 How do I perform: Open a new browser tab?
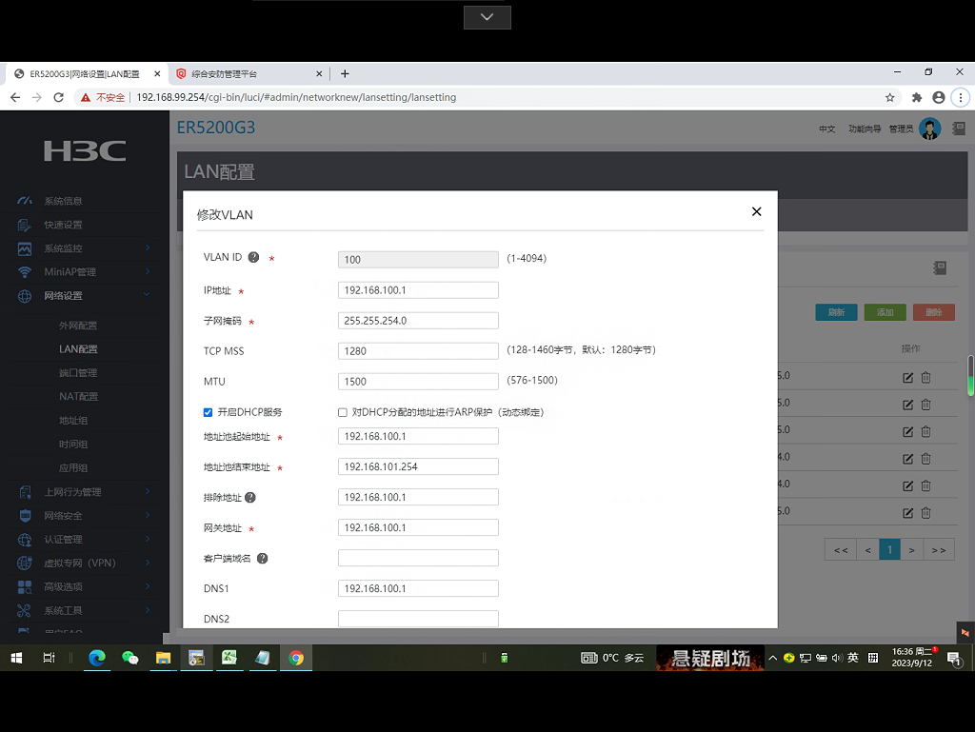tap(345, 74)
